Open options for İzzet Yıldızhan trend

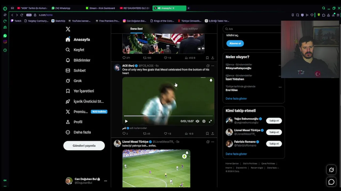pyautogui.click(x=280, y=76)
